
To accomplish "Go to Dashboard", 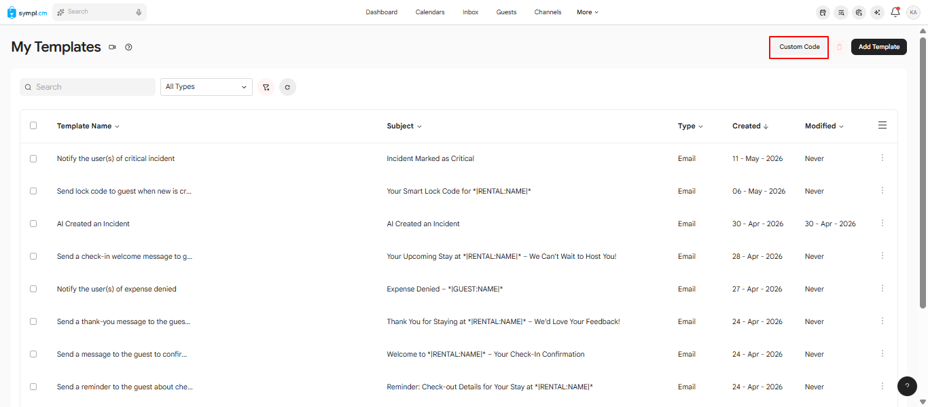I will coord(381,12).
